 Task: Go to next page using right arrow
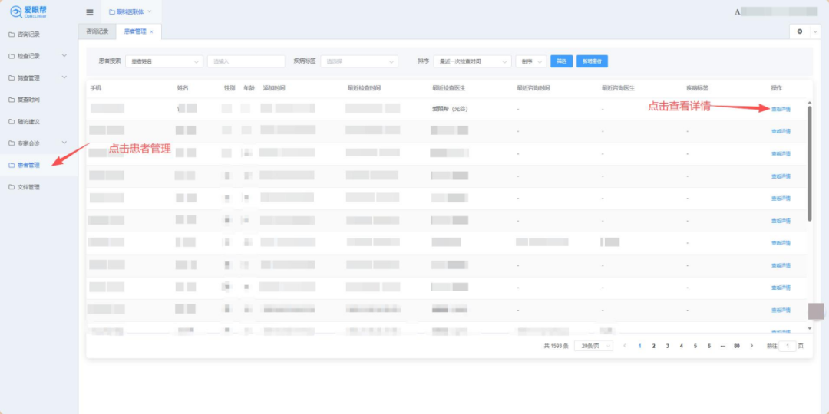click(751, 346)
